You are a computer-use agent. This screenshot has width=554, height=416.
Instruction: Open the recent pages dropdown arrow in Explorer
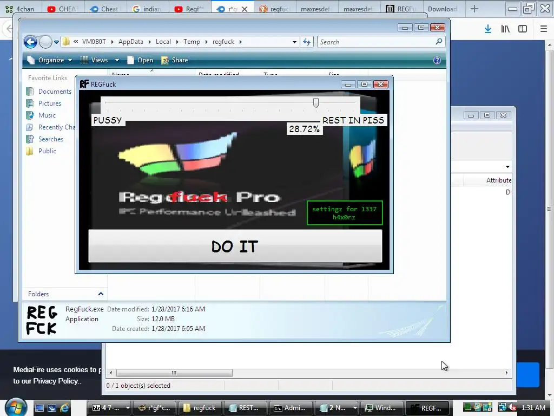click(56, 42)
